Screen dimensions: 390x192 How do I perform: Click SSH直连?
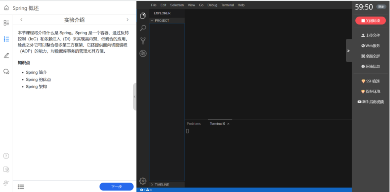pos(370,81)
